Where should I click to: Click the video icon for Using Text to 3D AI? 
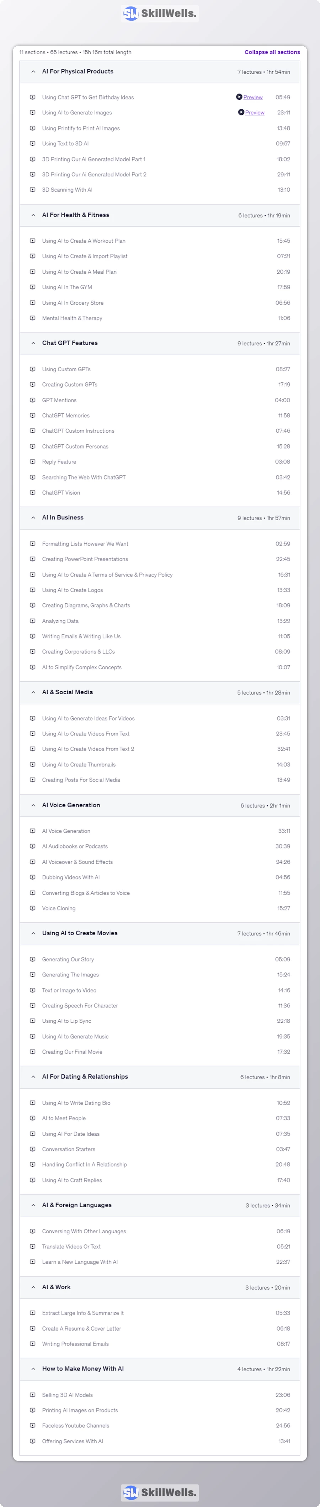[33, 143]
